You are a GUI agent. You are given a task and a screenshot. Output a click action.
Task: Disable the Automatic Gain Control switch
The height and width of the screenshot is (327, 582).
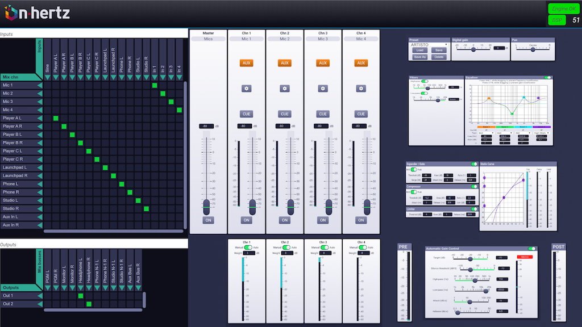532,249
